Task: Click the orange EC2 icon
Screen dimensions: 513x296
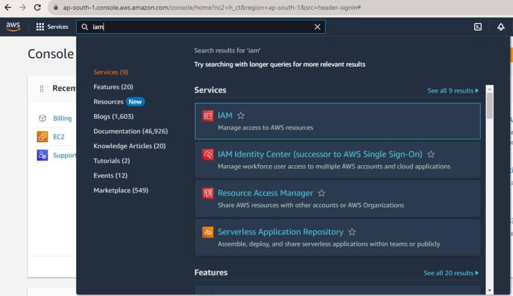Action: 42,136
